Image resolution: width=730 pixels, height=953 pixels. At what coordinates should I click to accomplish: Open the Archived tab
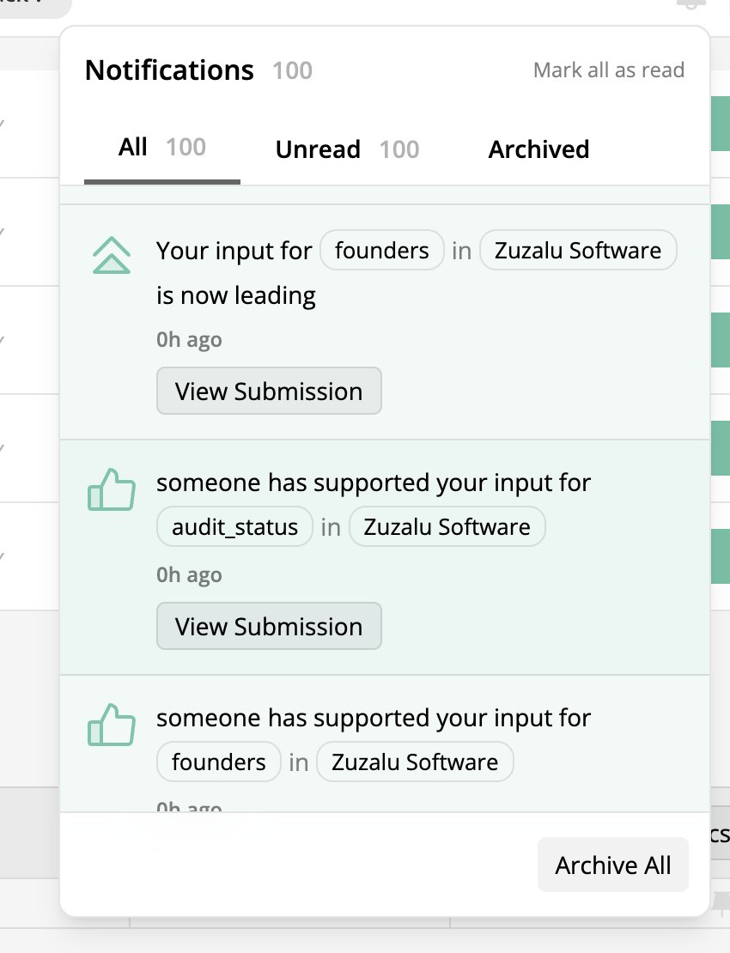538,149
